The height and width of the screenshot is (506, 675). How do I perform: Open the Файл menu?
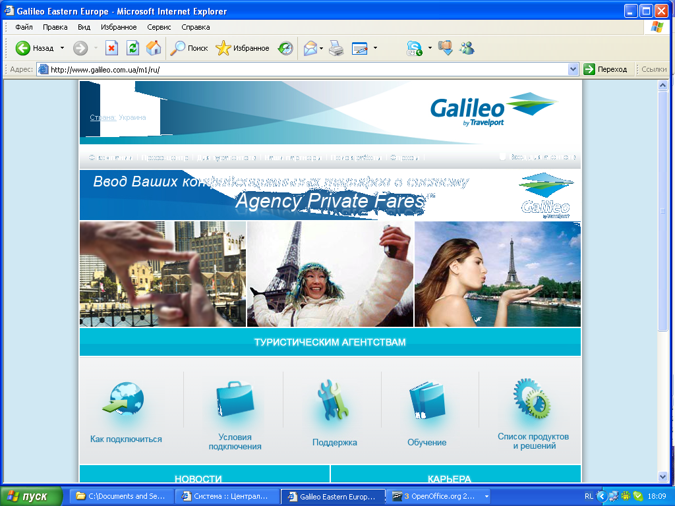coord(24,27)
